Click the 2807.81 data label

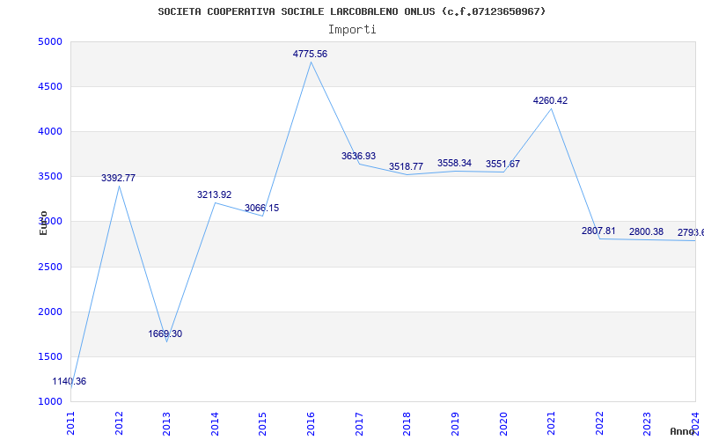[598, 231]
